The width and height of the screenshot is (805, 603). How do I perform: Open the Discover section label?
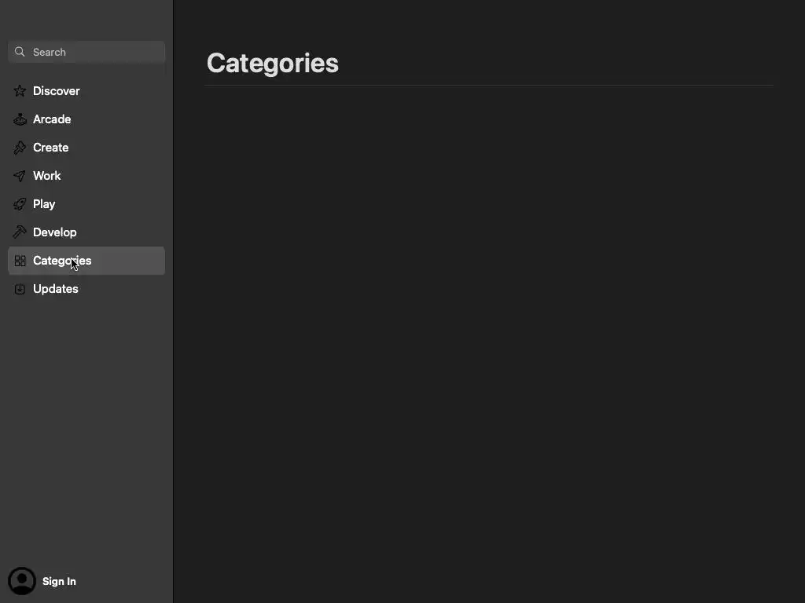[x=57, y=91]
